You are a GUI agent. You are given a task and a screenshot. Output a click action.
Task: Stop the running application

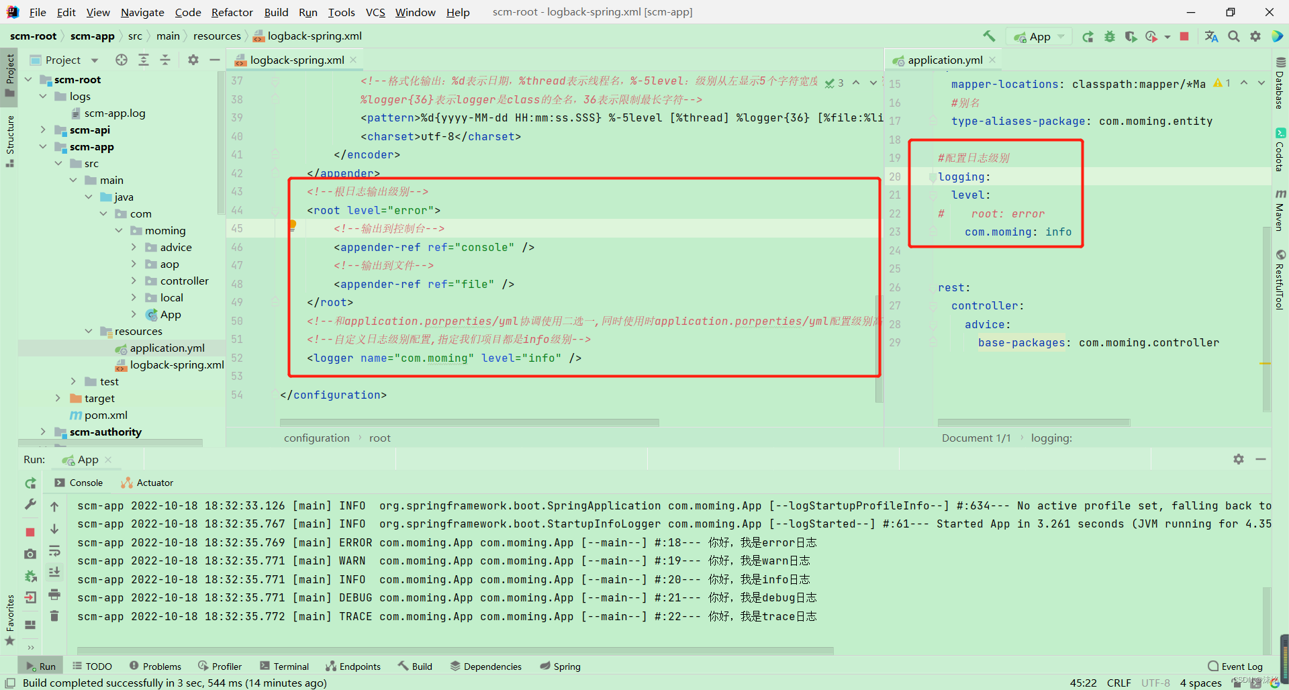point(1185,37)
